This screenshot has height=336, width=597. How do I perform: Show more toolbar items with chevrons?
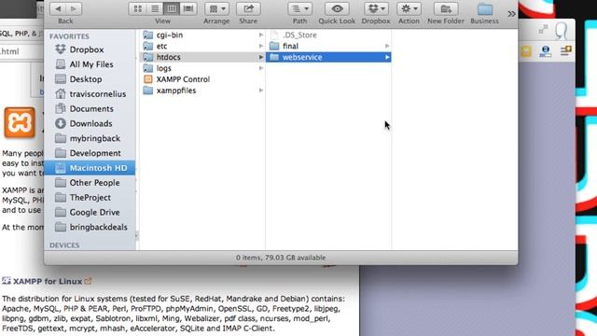tap(511, 14)
